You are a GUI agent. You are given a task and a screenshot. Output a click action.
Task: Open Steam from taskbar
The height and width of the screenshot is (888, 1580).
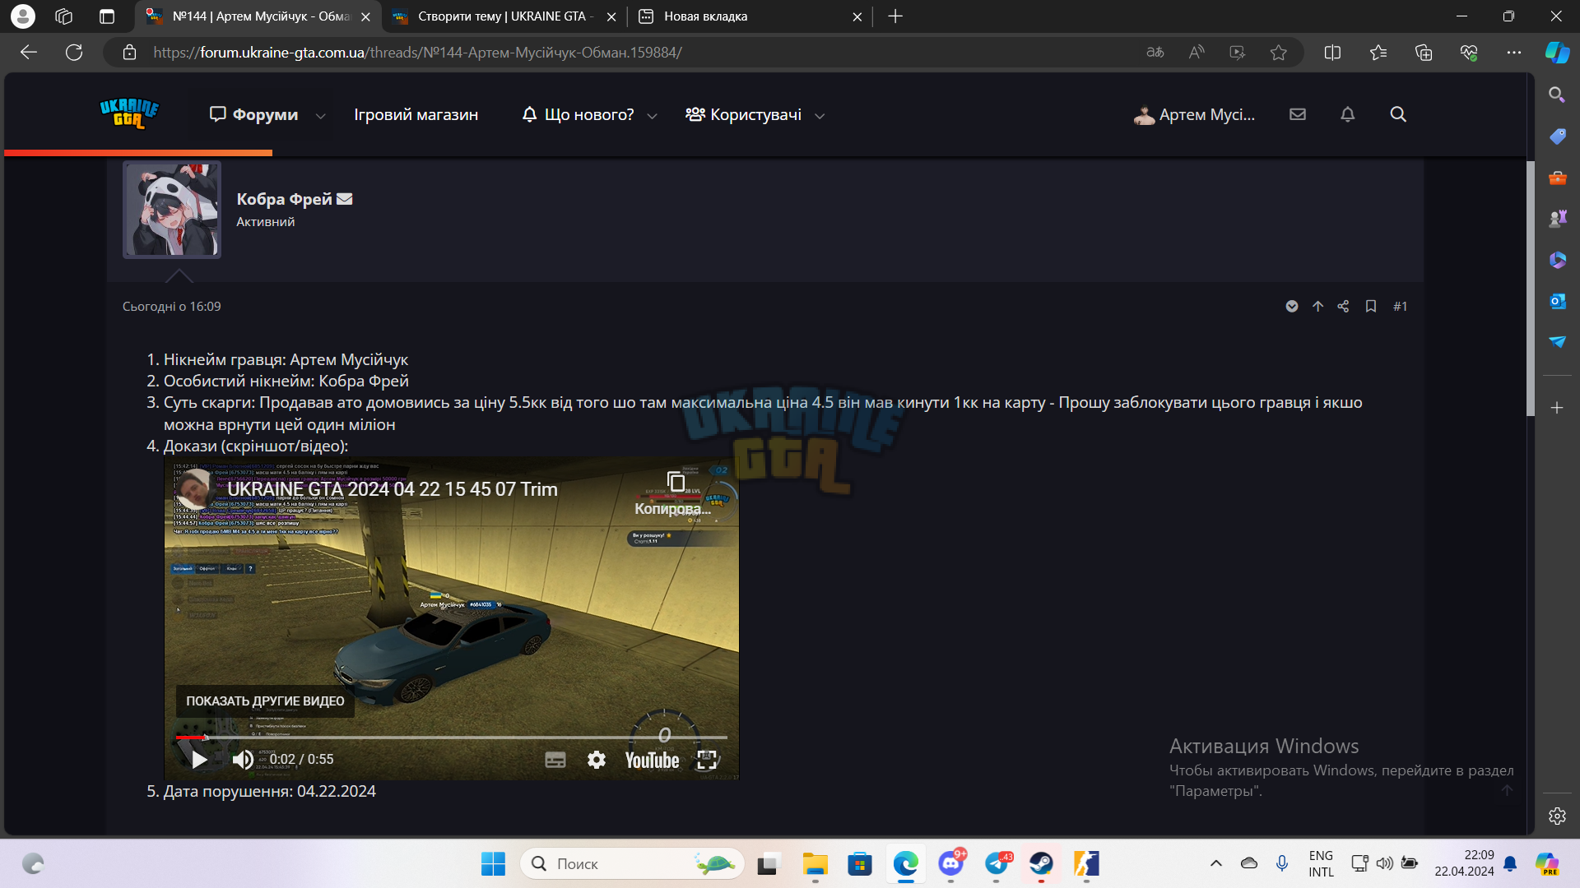point(1042,864)
